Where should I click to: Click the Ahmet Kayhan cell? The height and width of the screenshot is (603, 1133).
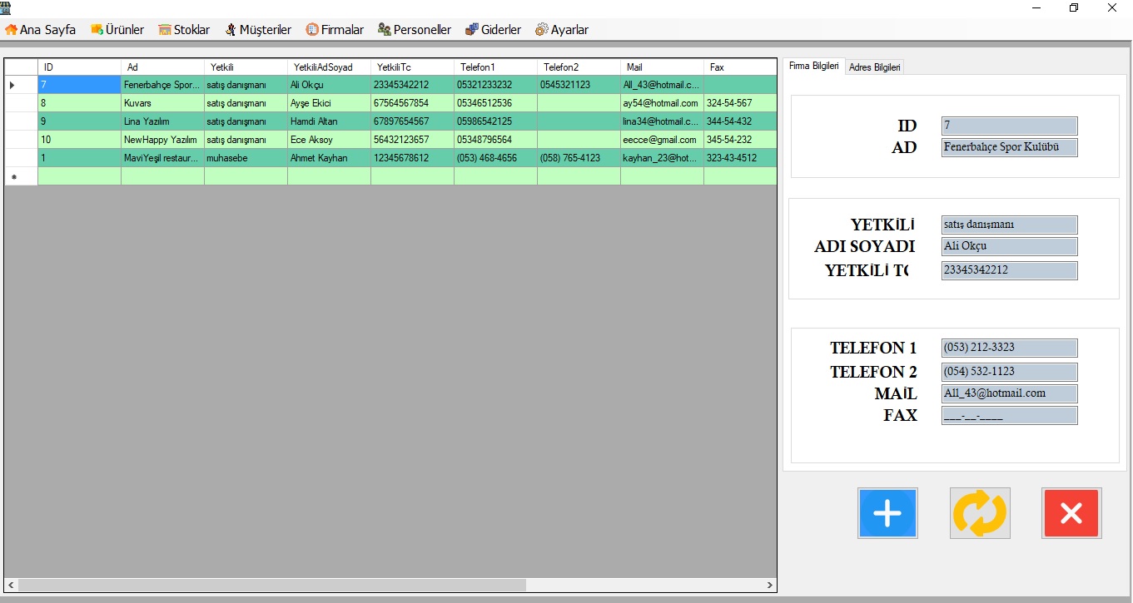tap(329, 158)
